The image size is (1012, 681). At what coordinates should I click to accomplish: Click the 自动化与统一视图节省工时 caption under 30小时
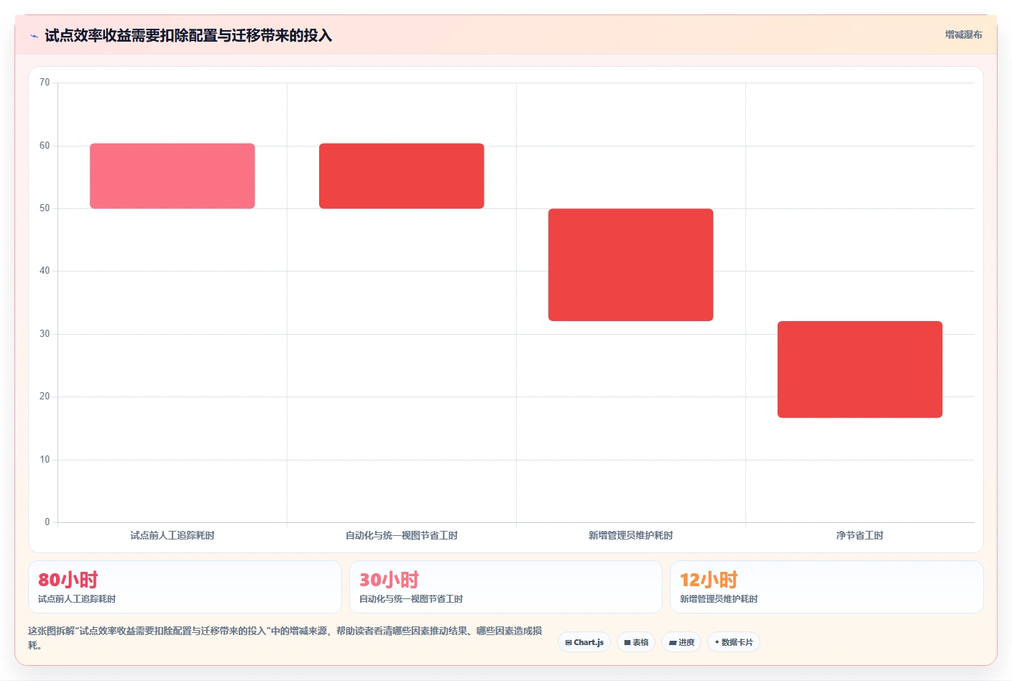(x=411, y=599)
